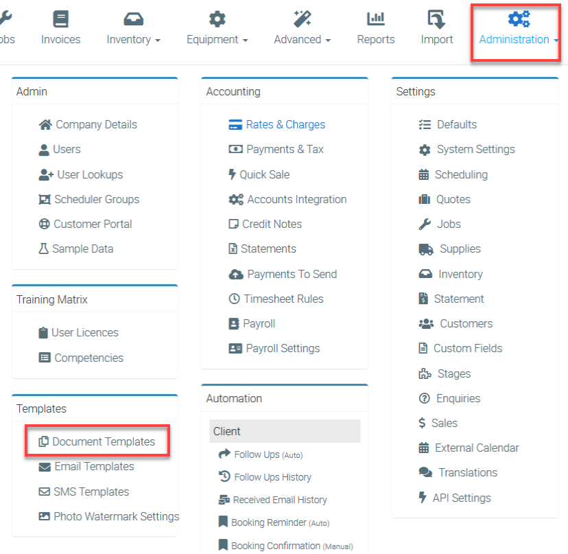Viewport: 568px width, 554px height.
Task: Click the Stages puzzle piece icon
Action: 425,374
